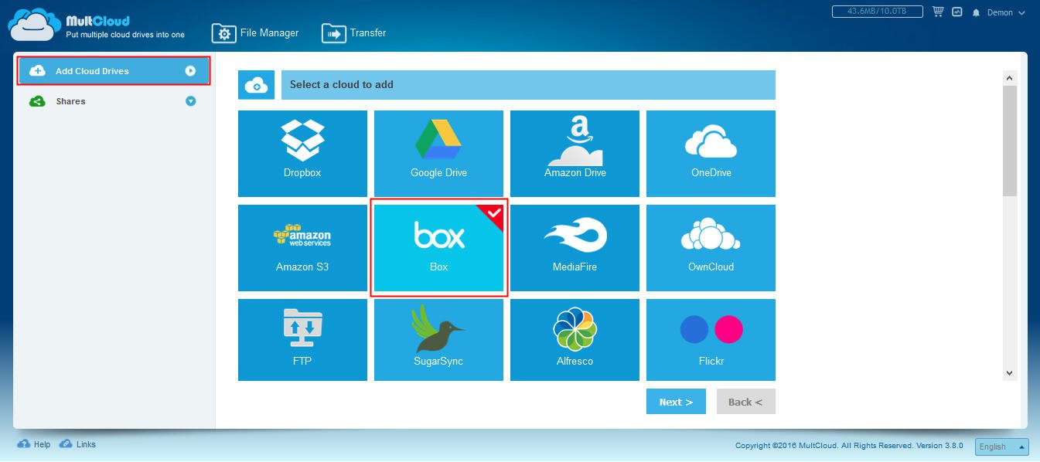Click the Help cloud icon
This screenshot has height=462, width=1040.
click(24, 444)
